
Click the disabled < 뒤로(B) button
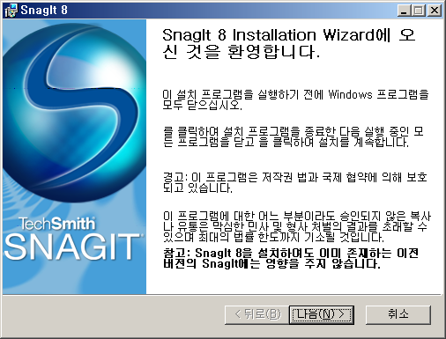point(257,315)
